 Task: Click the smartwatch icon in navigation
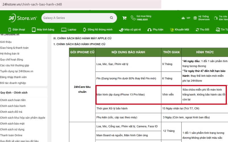[x=84, y=30]
